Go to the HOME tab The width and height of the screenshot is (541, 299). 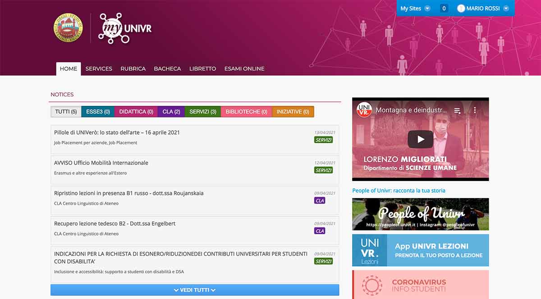(69, 69)
